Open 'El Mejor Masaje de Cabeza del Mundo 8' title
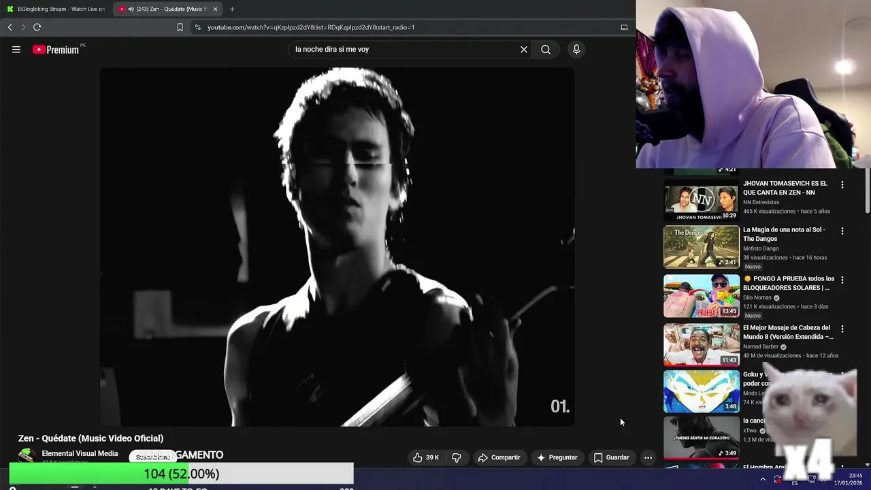Viewport: 871px width, 490px height. (788, 332)
